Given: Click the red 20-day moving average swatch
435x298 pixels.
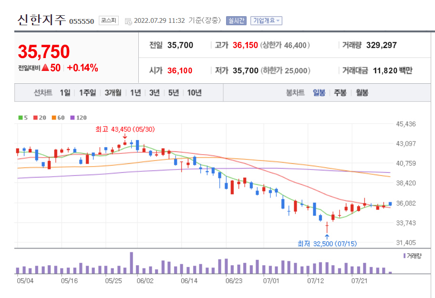Looking at the screenshot, I should click(35, 118).
